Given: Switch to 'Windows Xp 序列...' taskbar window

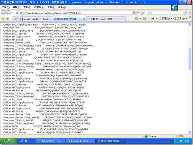Looking at the screenshot, I should coord(81,141).
